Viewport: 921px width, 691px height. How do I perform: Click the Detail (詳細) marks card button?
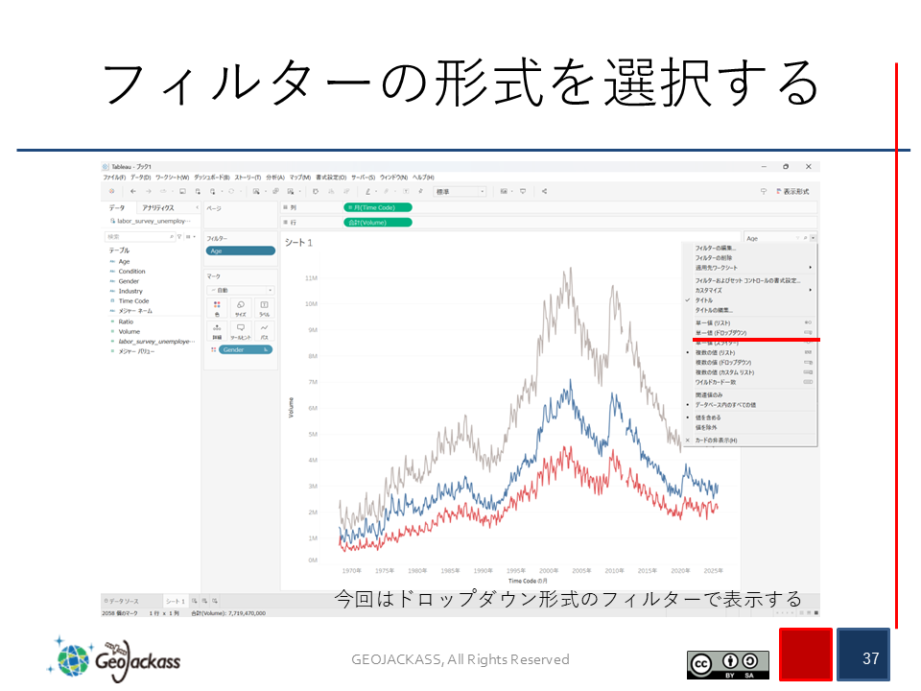pos(217,331)
